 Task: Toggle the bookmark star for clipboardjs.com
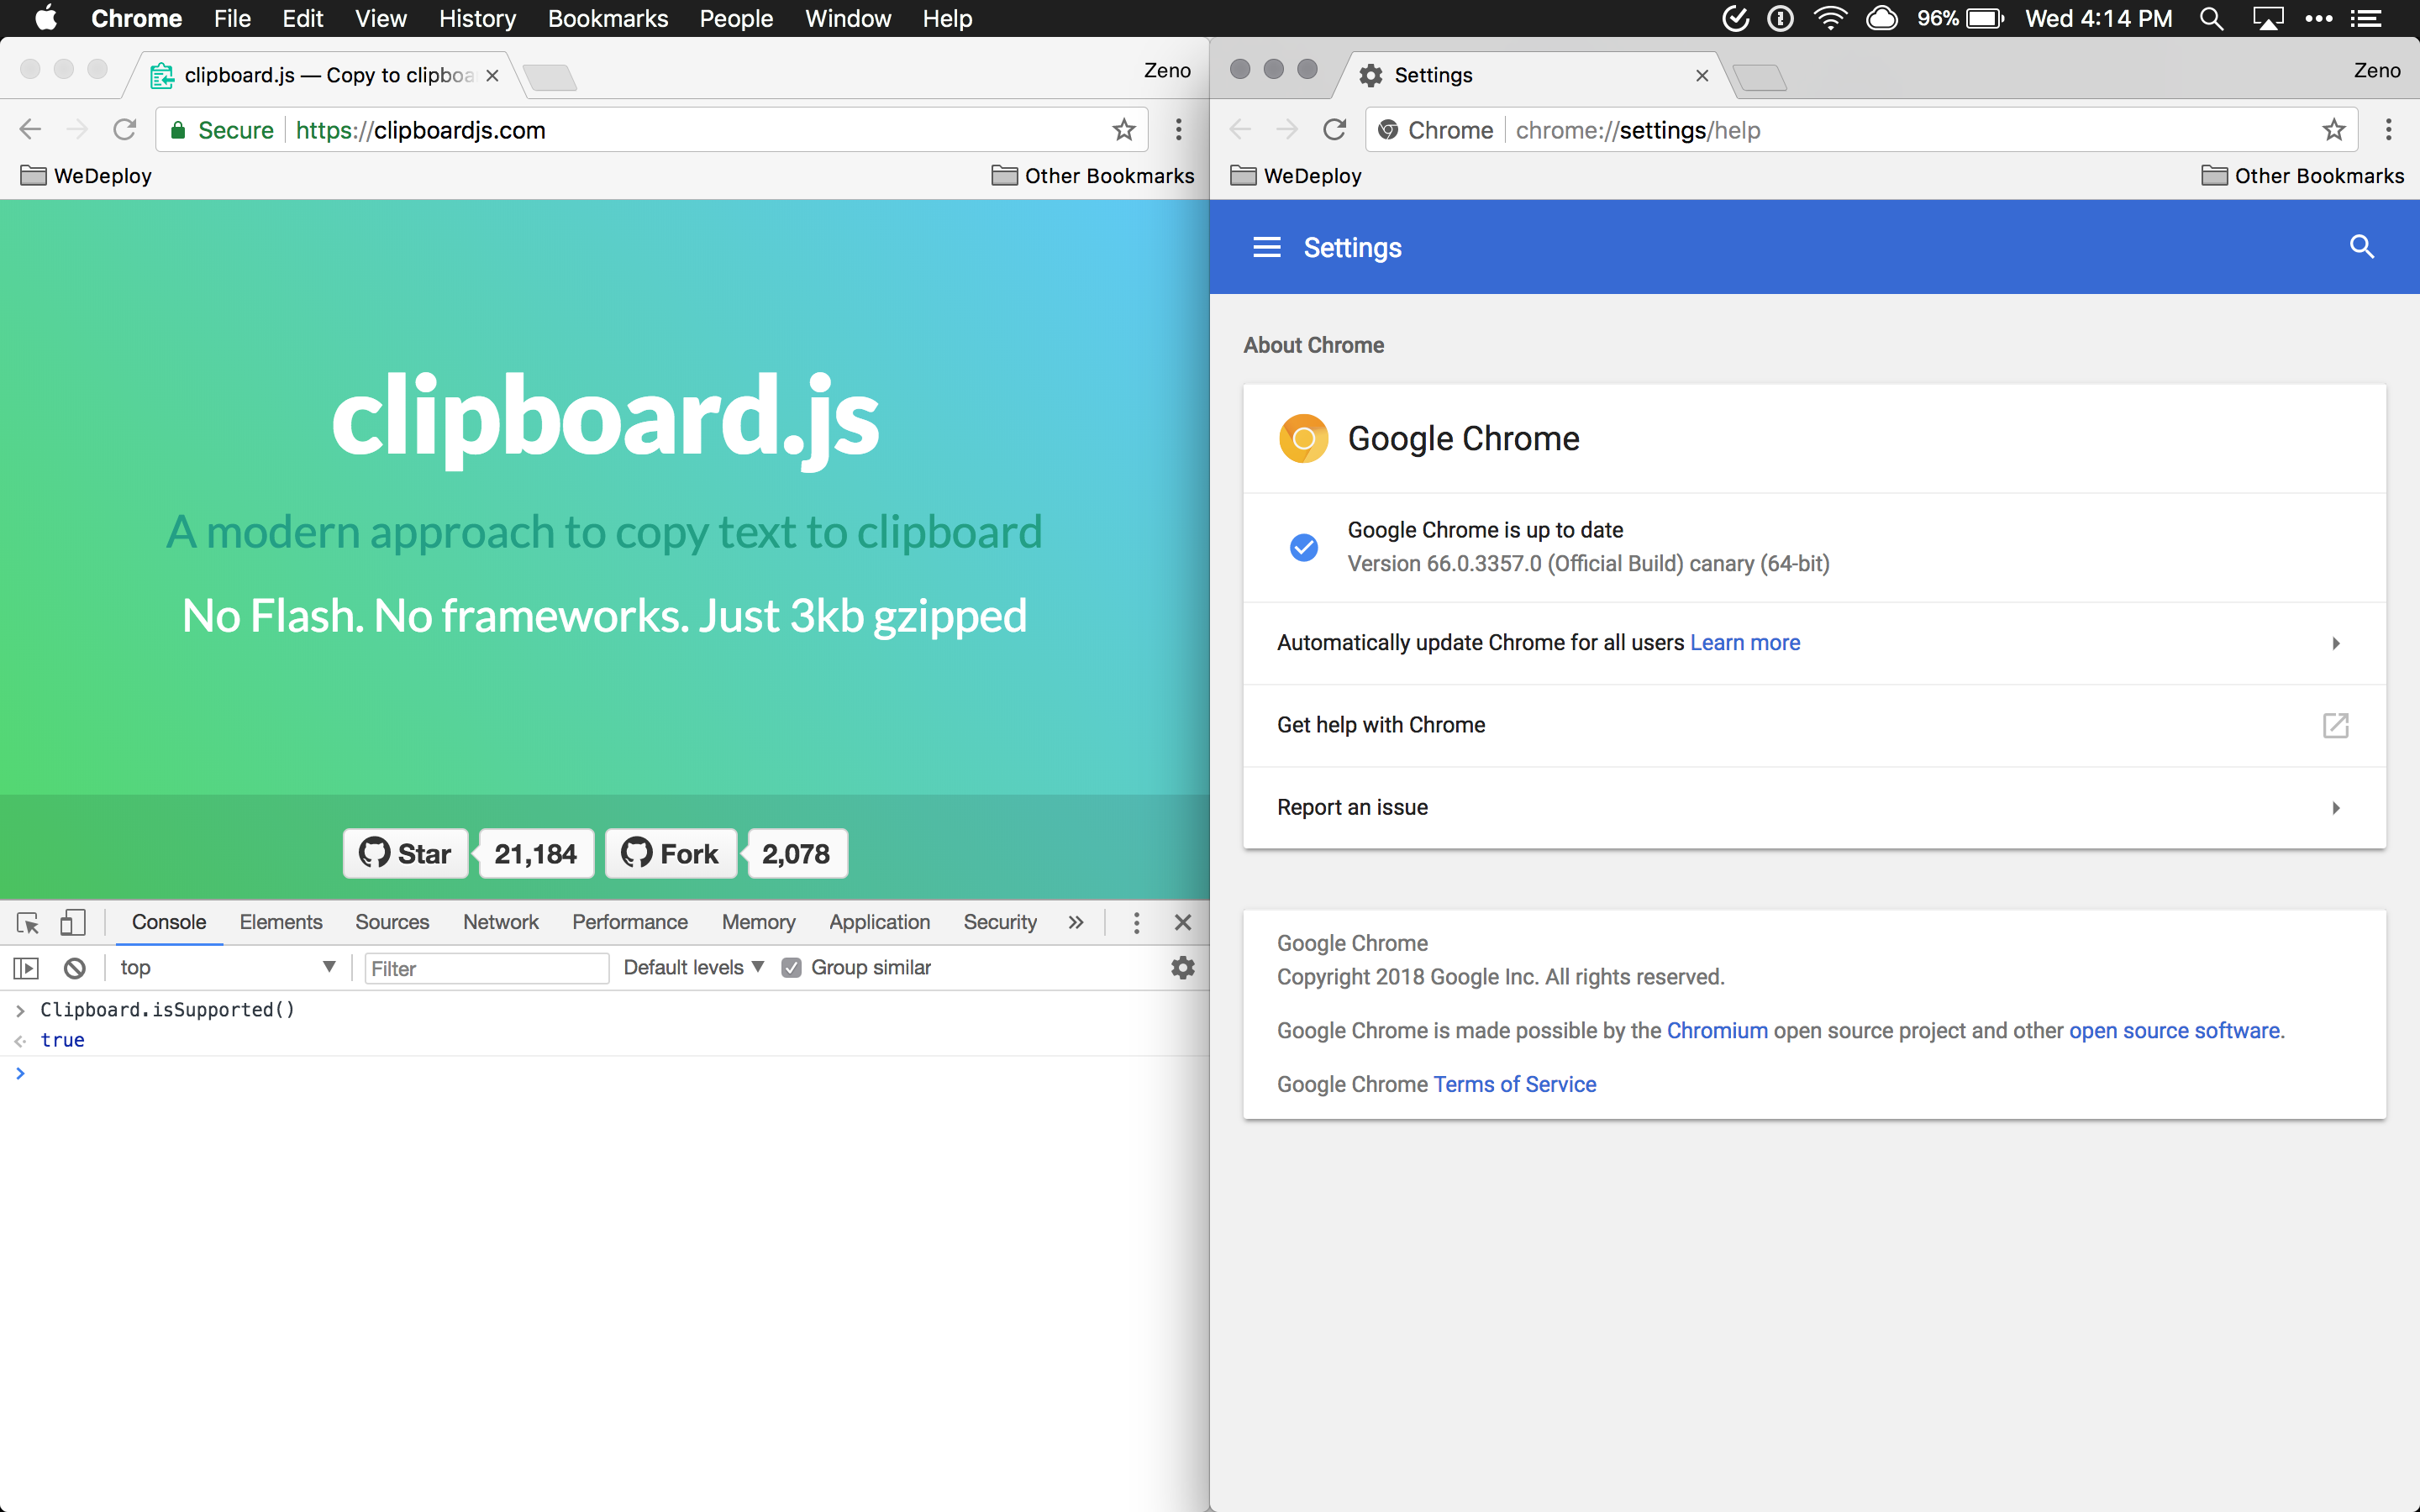(x=1124, y=129)
